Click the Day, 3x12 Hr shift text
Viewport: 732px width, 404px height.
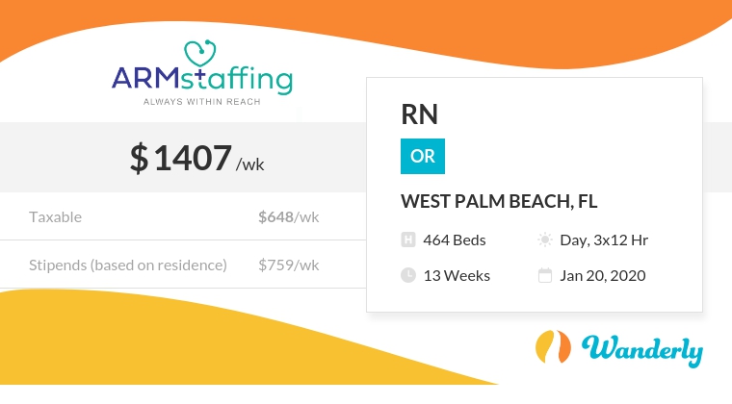point(604,240)
